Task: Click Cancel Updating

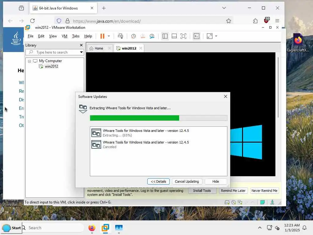Action: point(187,181)
